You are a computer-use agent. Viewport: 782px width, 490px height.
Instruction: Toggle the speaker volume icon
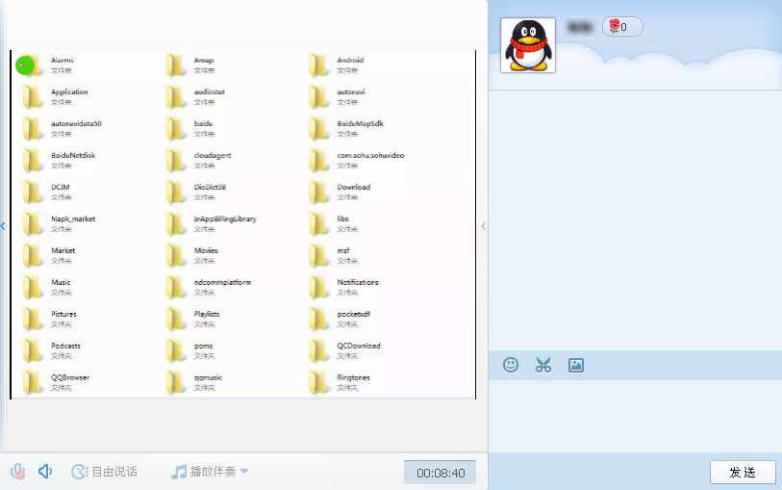pyautogui.click(x=44, y=472)
